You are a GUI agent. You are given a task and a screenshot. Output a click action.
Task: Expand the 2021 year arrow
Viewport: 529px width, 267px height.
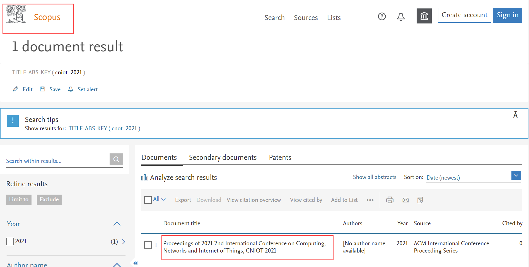(124, 241)
